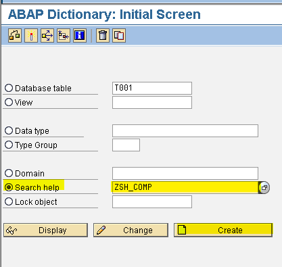Select the Data type radio button
The width and height of the screenshot is (282, 267).
(x=9, y=130)
